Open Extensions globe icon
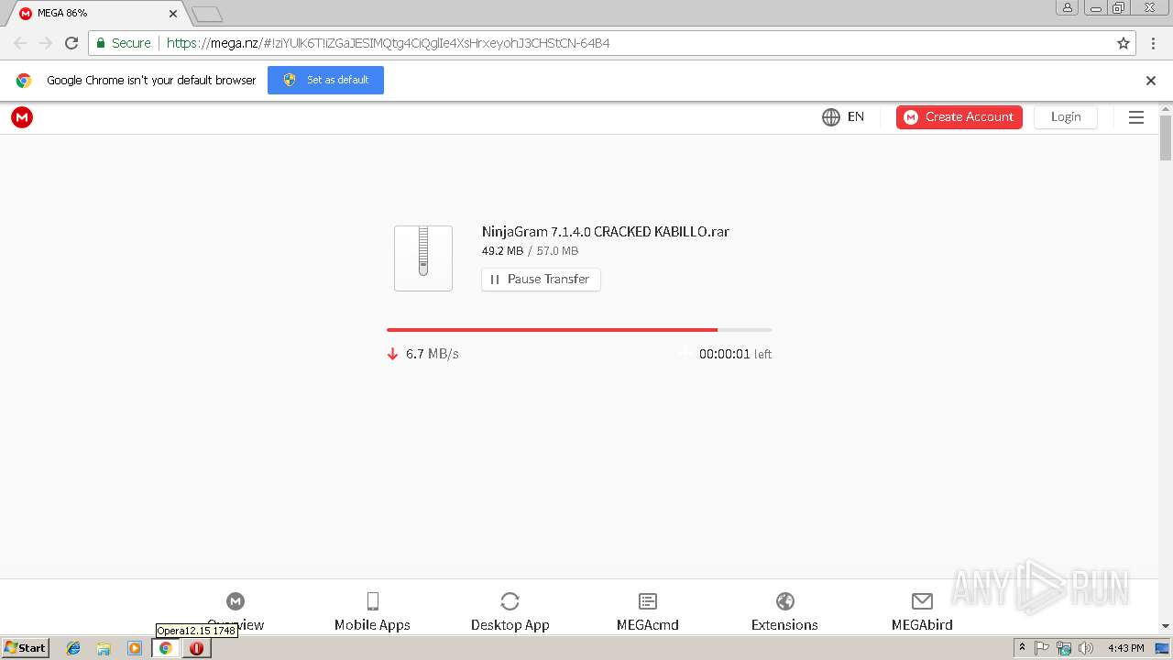This screenshot has width=1173, height=660. pos(785,601)
